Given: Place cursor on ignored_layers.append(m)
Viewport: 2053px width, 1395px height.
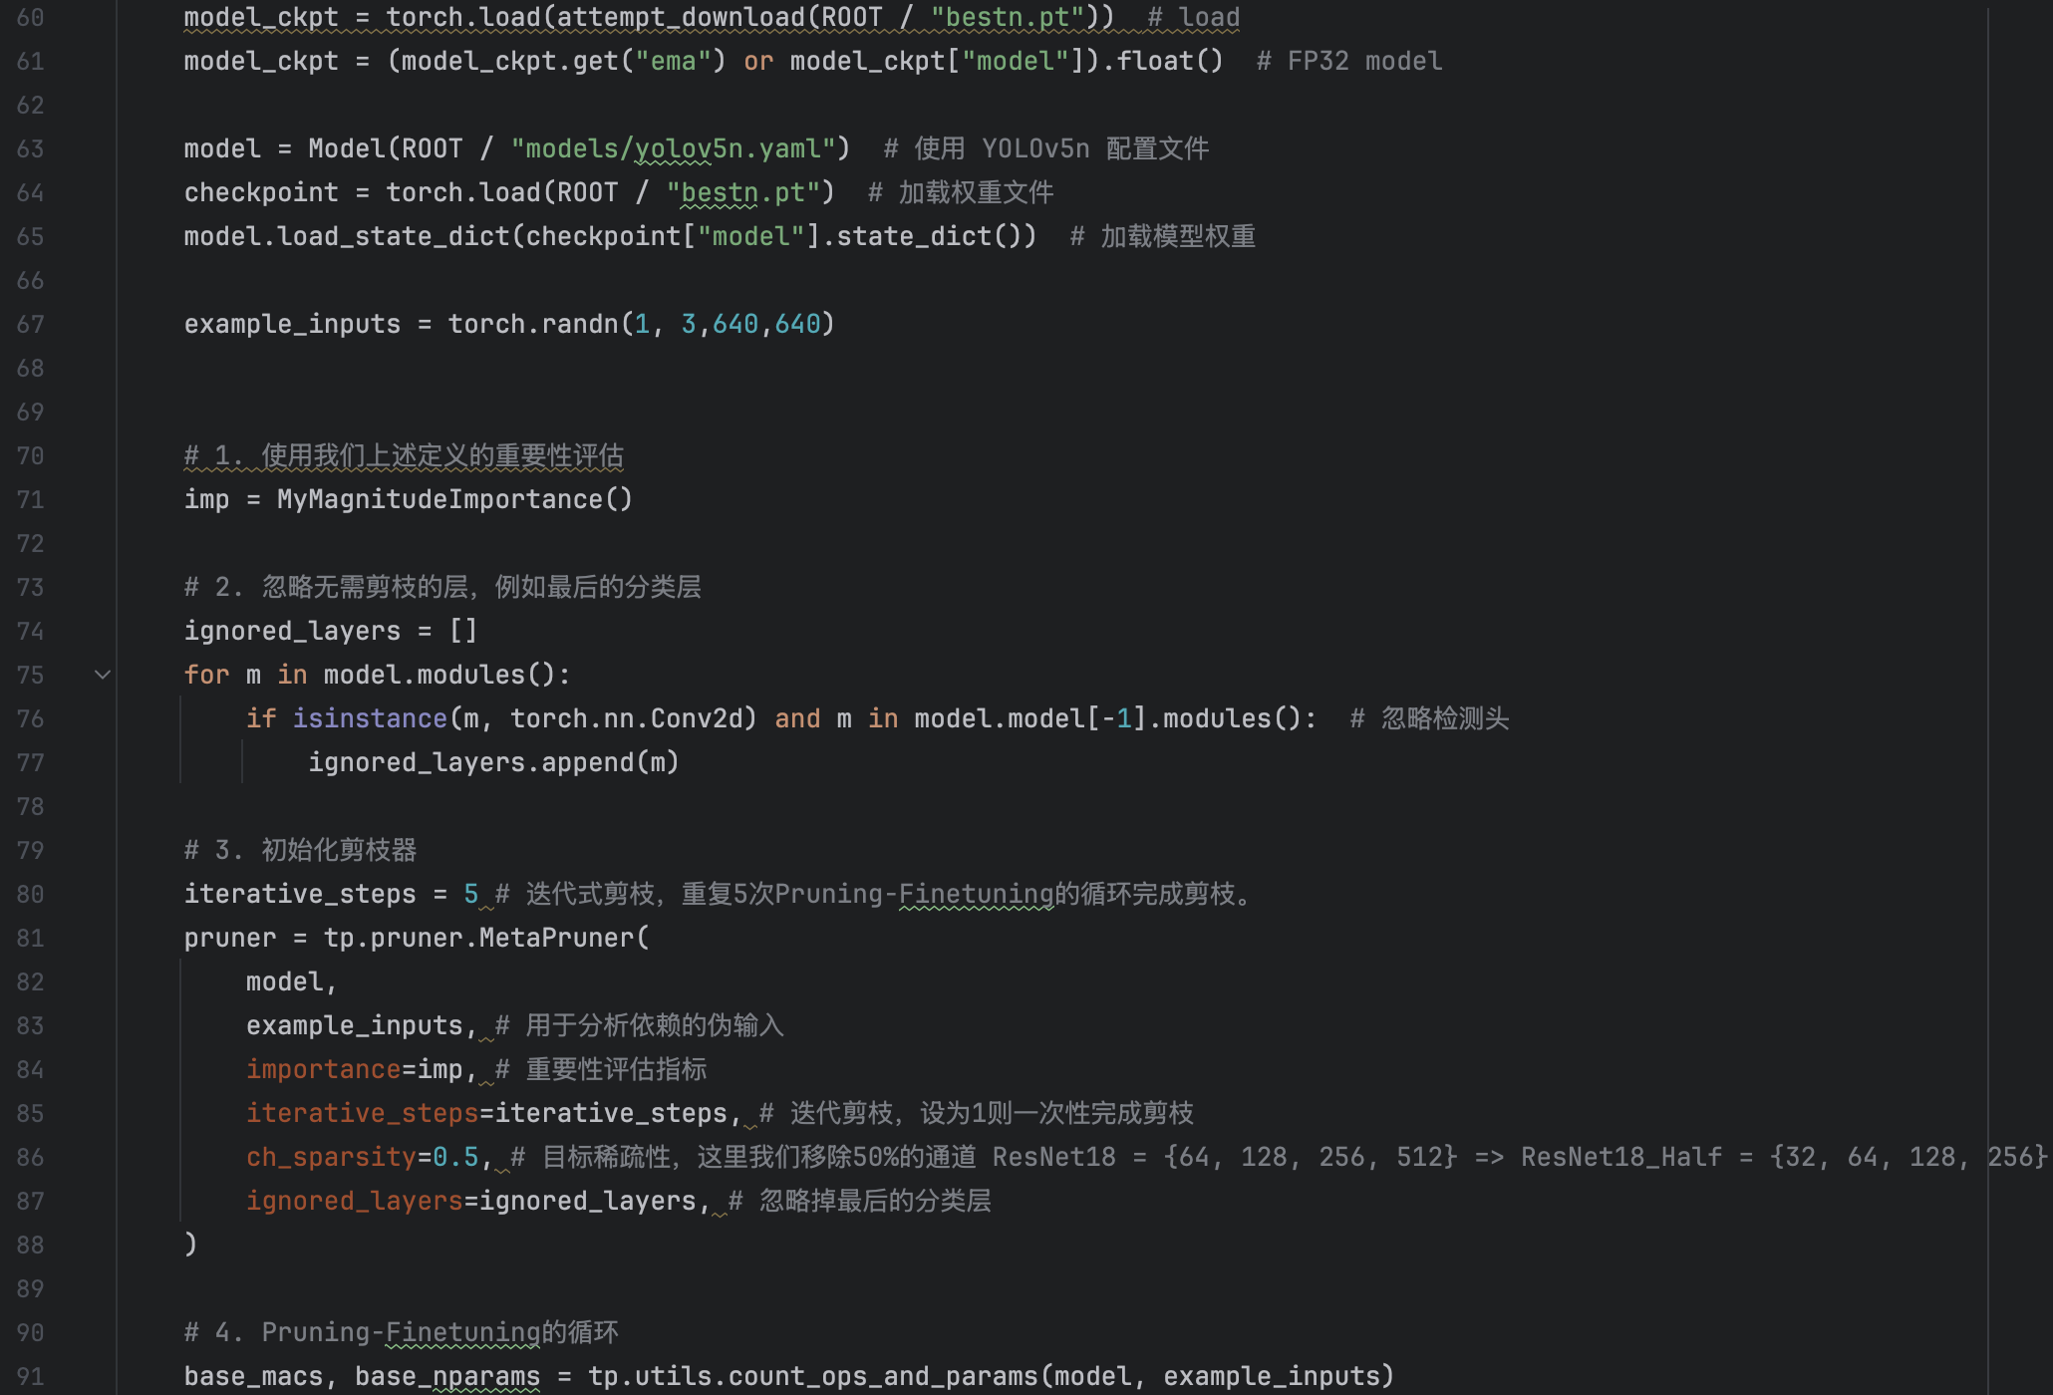Looking at the screenshot, I should (493, 761).
